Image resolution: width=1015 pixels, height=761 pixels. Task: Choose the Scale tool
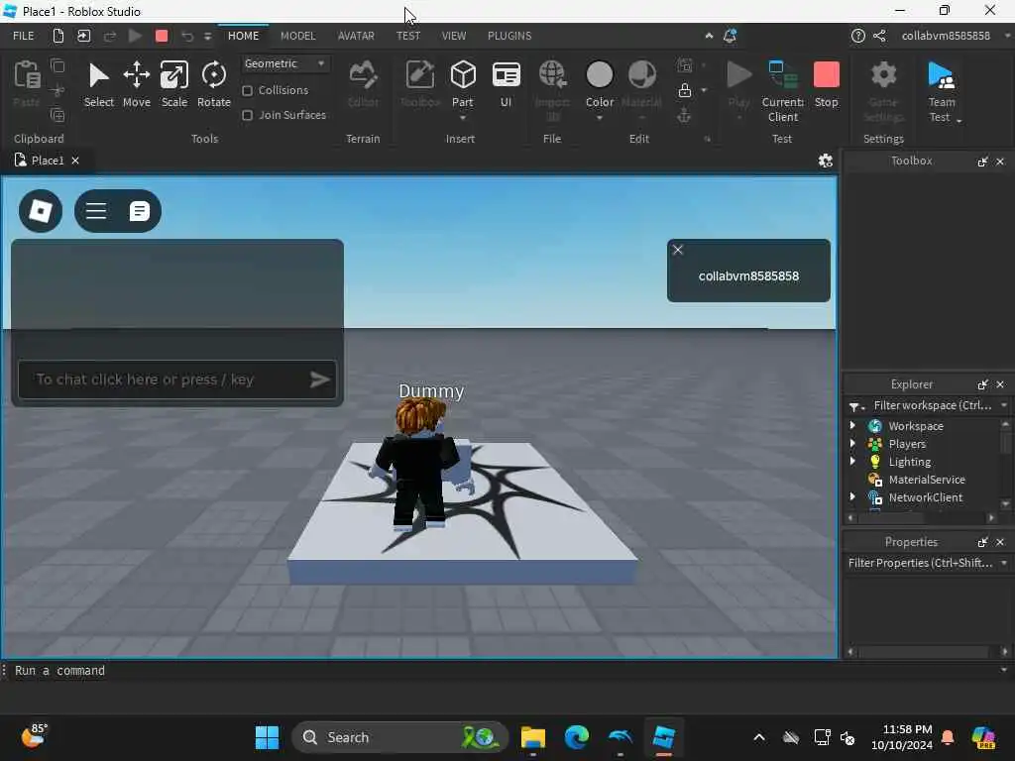[x=174, y=84]
